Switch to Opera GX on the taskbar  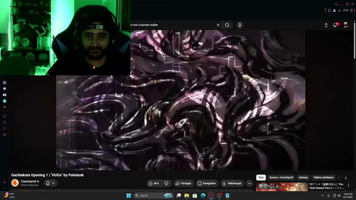click(211, 196)
